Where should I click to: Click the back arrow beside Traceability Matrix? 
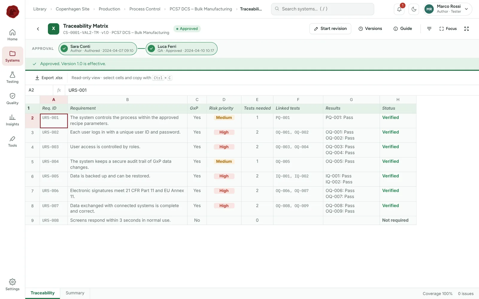38,29
